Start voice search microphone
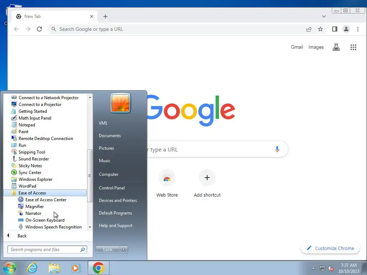The height and width of the screenshot is (275, 367). (277, 149)
